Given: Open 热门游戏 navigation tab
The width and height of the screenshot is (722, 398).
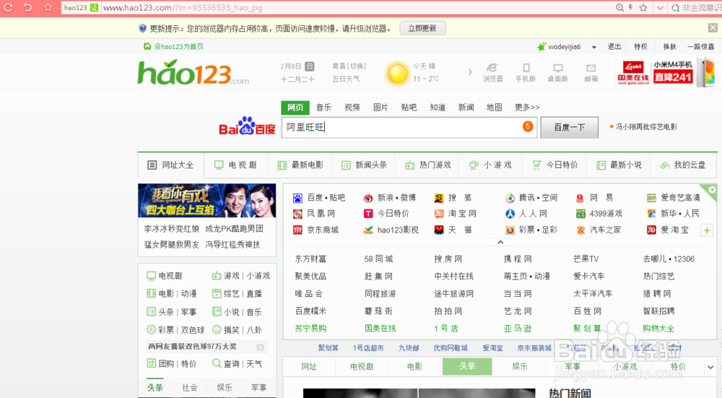Looking at the screenshot, I should pos(427,165).
